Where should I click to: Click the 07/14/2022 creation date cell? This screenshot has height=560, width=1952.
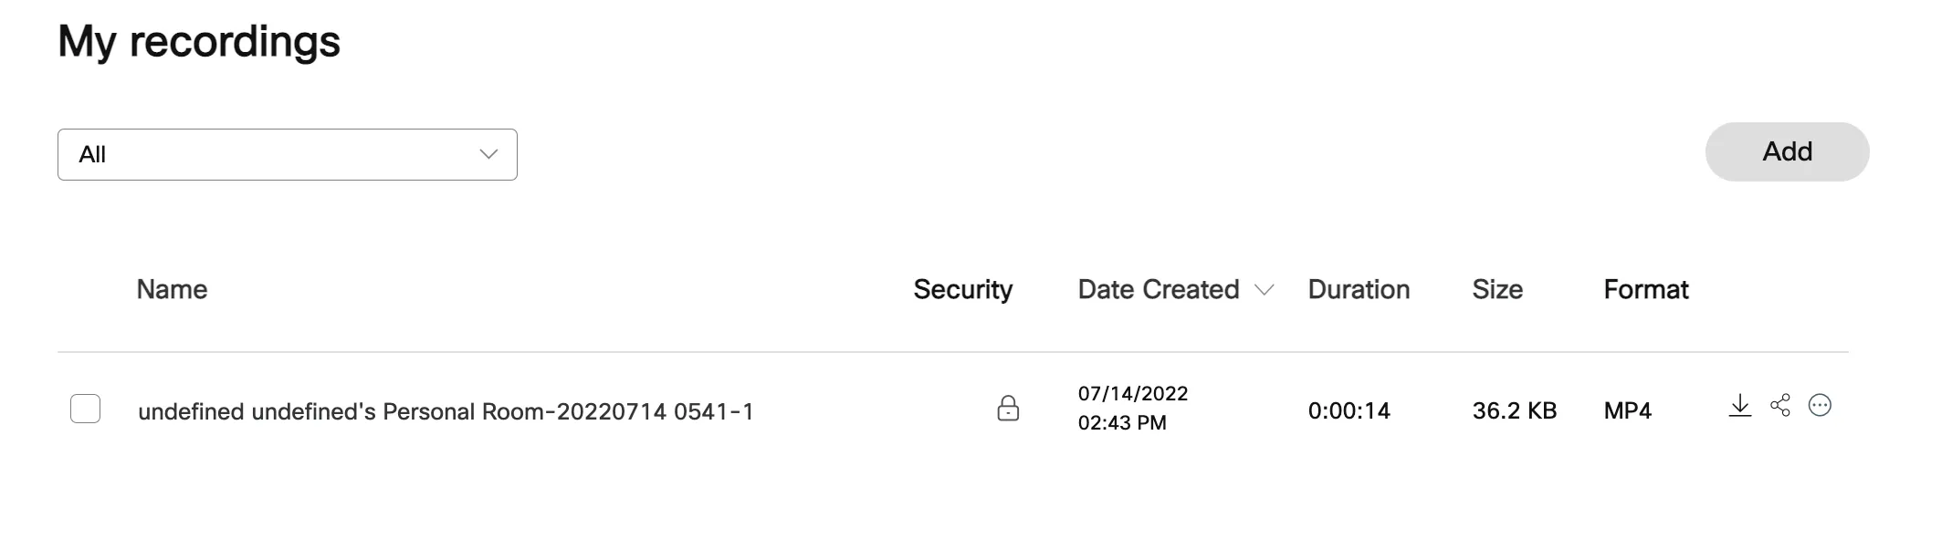[1132, 394]
